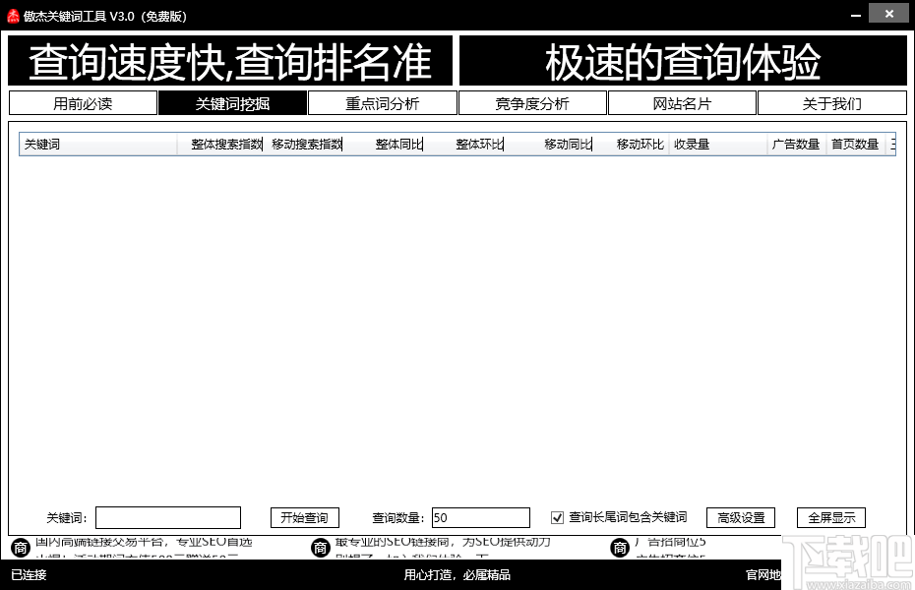
Task: Uncheck 查询长尾词包含关键词
Action: (558, 517)
